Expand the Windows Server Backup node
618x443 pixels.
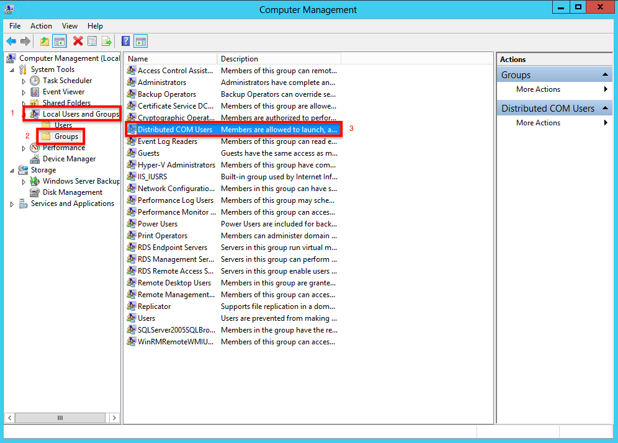(24, 182)
